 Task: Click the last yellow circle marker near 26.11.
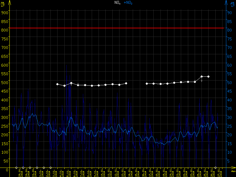[216, 168]
